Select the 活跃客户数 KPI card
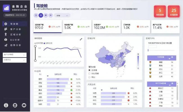The height and width of the screenshot is (112, 183). 48,27
